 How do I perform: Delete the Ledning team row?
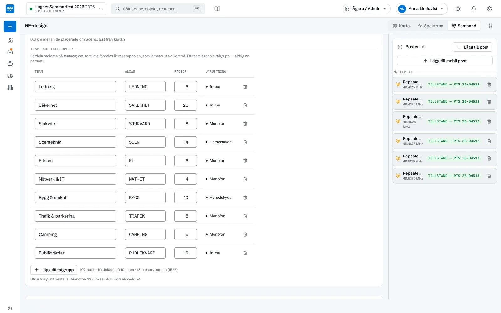(x=245, y=87)
